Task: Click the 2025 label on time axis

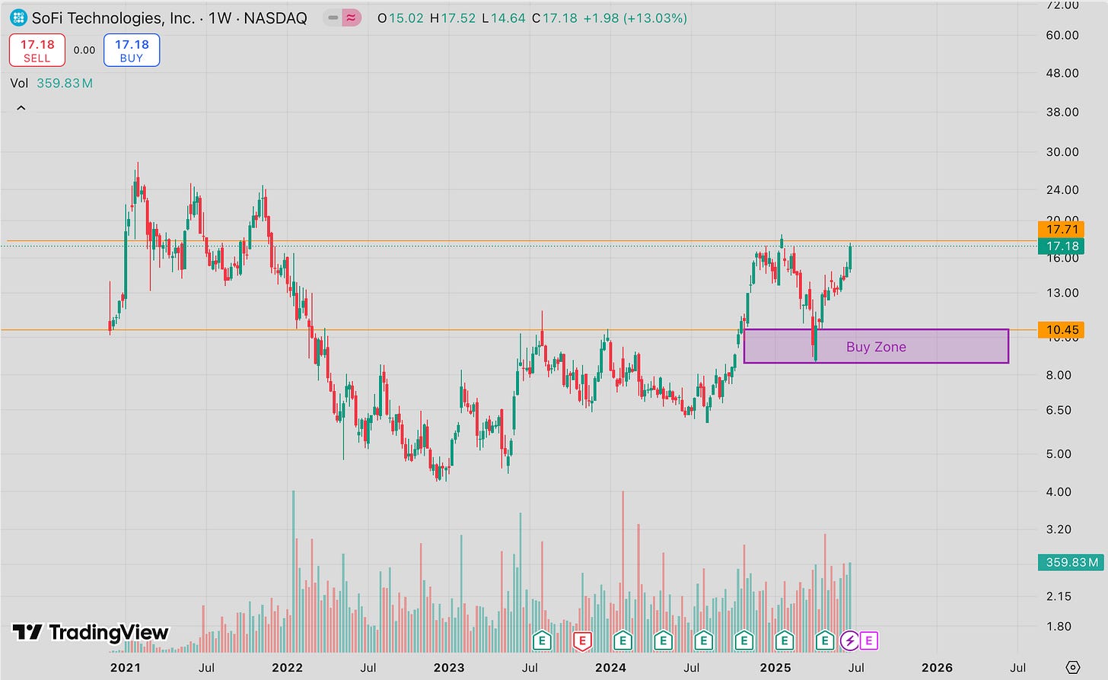Action: 775,668
